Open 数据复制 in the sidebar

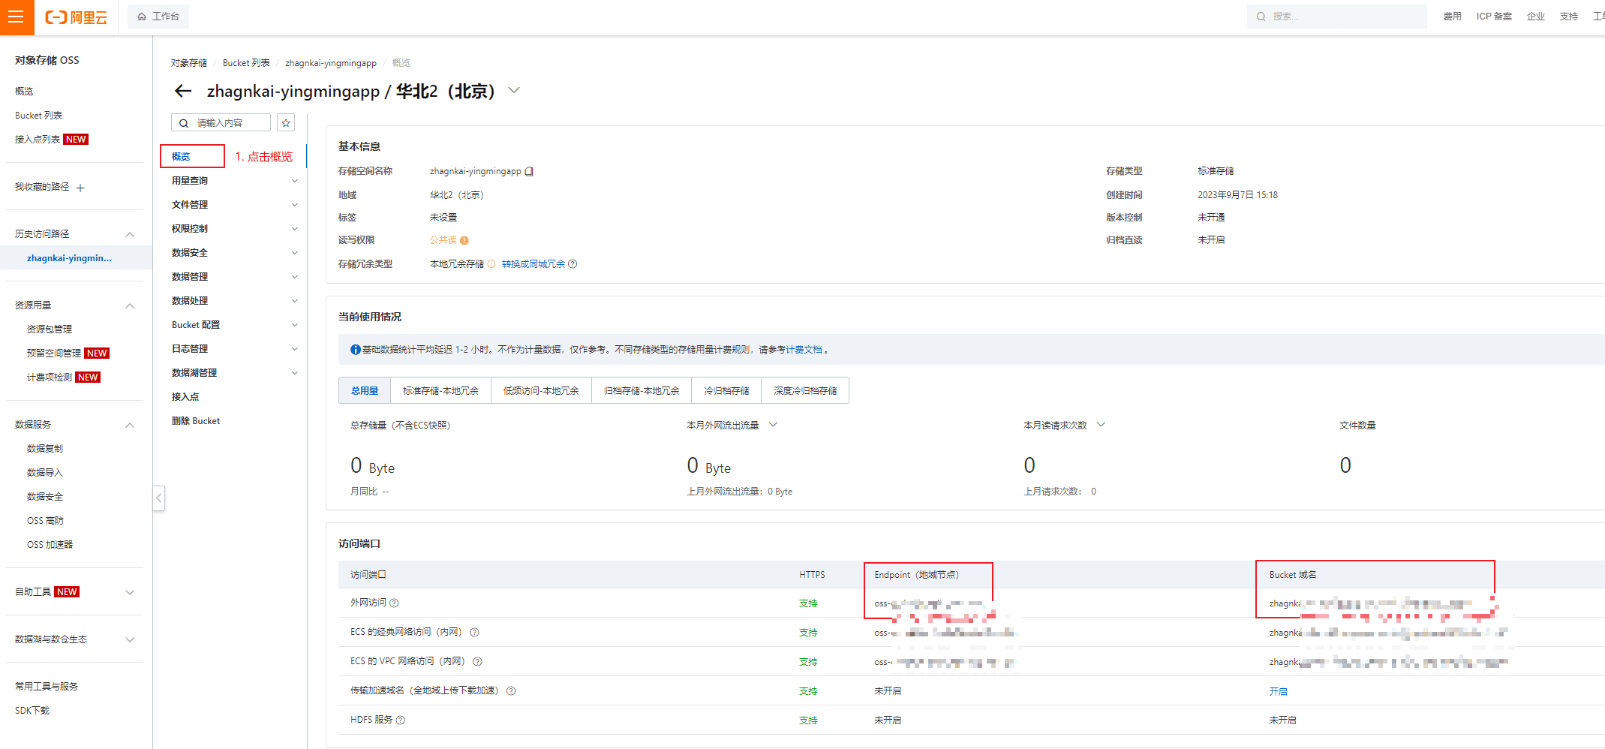click(45, 449)
